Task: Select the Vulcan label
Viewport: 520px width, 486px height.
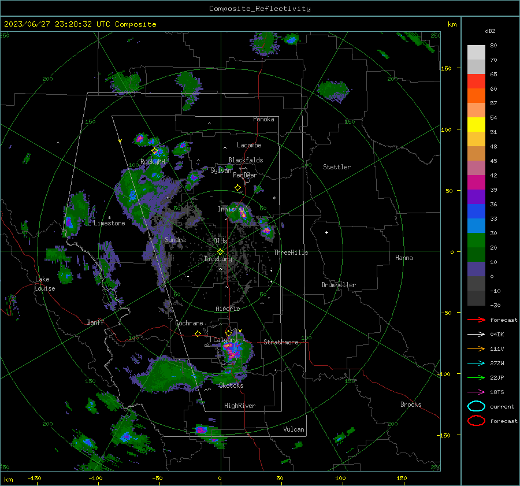Action: pyautogui.click(x=294, y=429)
